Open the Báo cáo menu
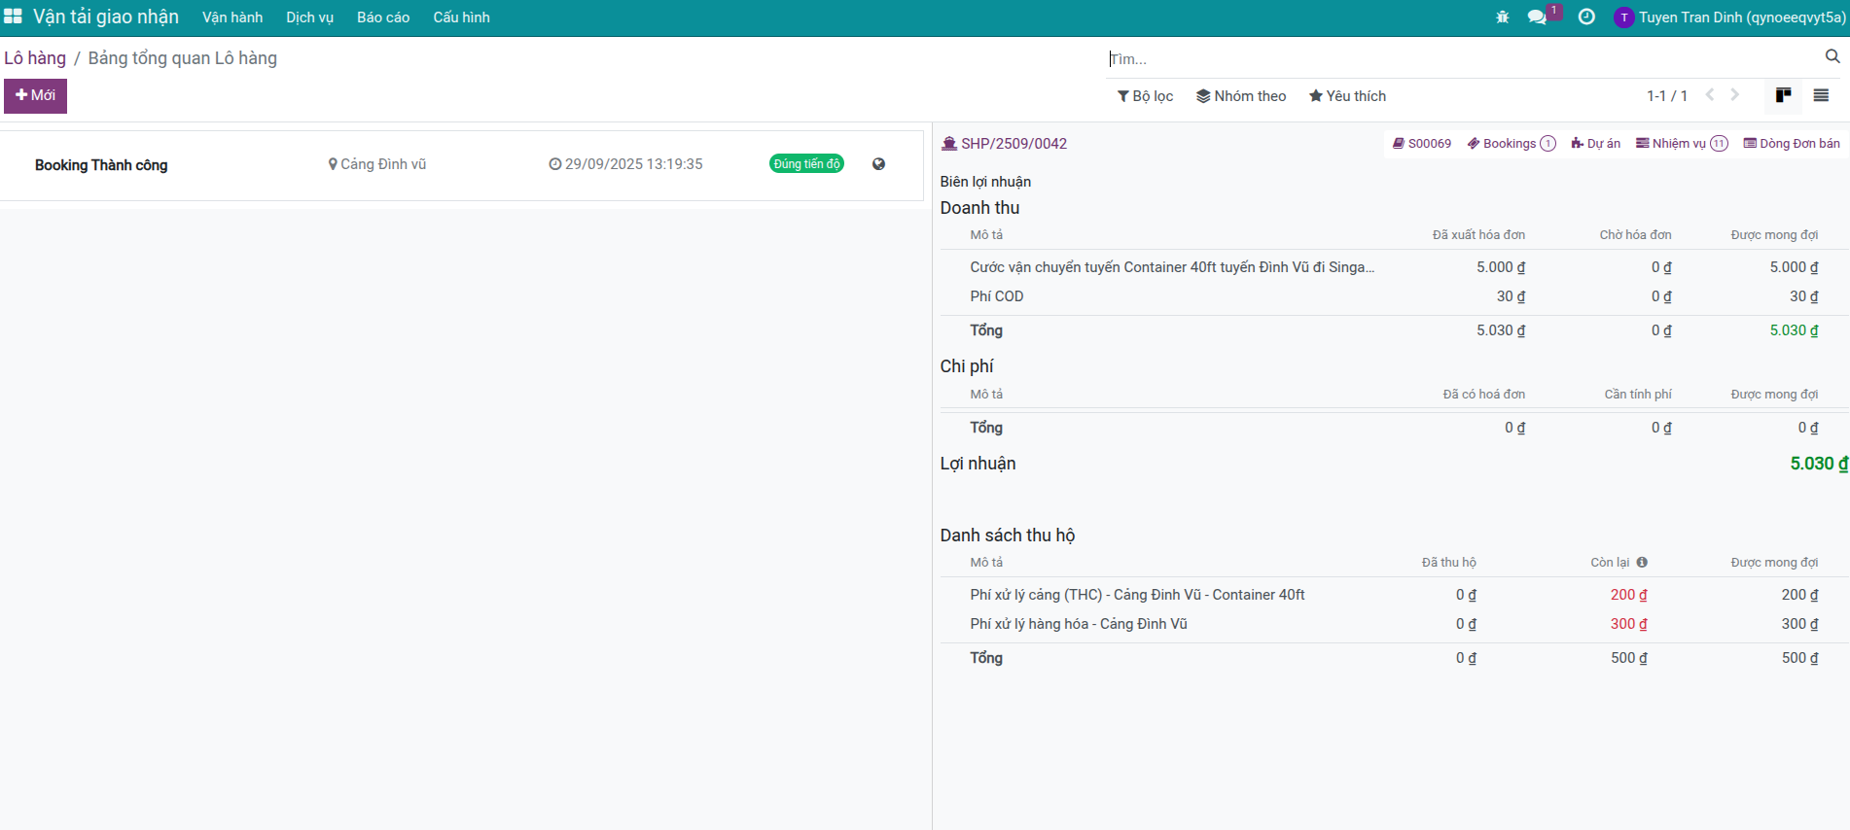Image resolution: width=1850 pixels, height=830 pixels. point(383,17)
